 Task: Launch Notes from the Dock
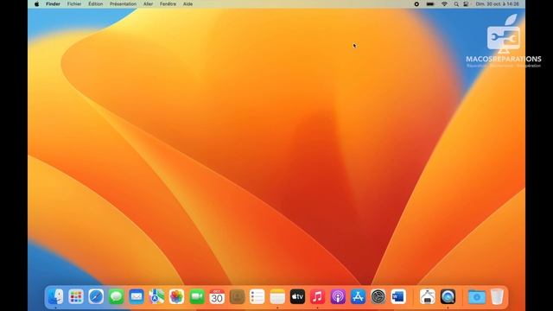277,296
